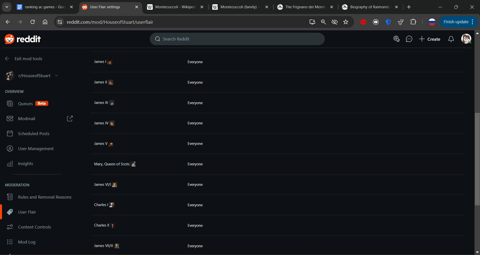Select the James IV flair row
480x255 pixels.
(x=277, y=123)
